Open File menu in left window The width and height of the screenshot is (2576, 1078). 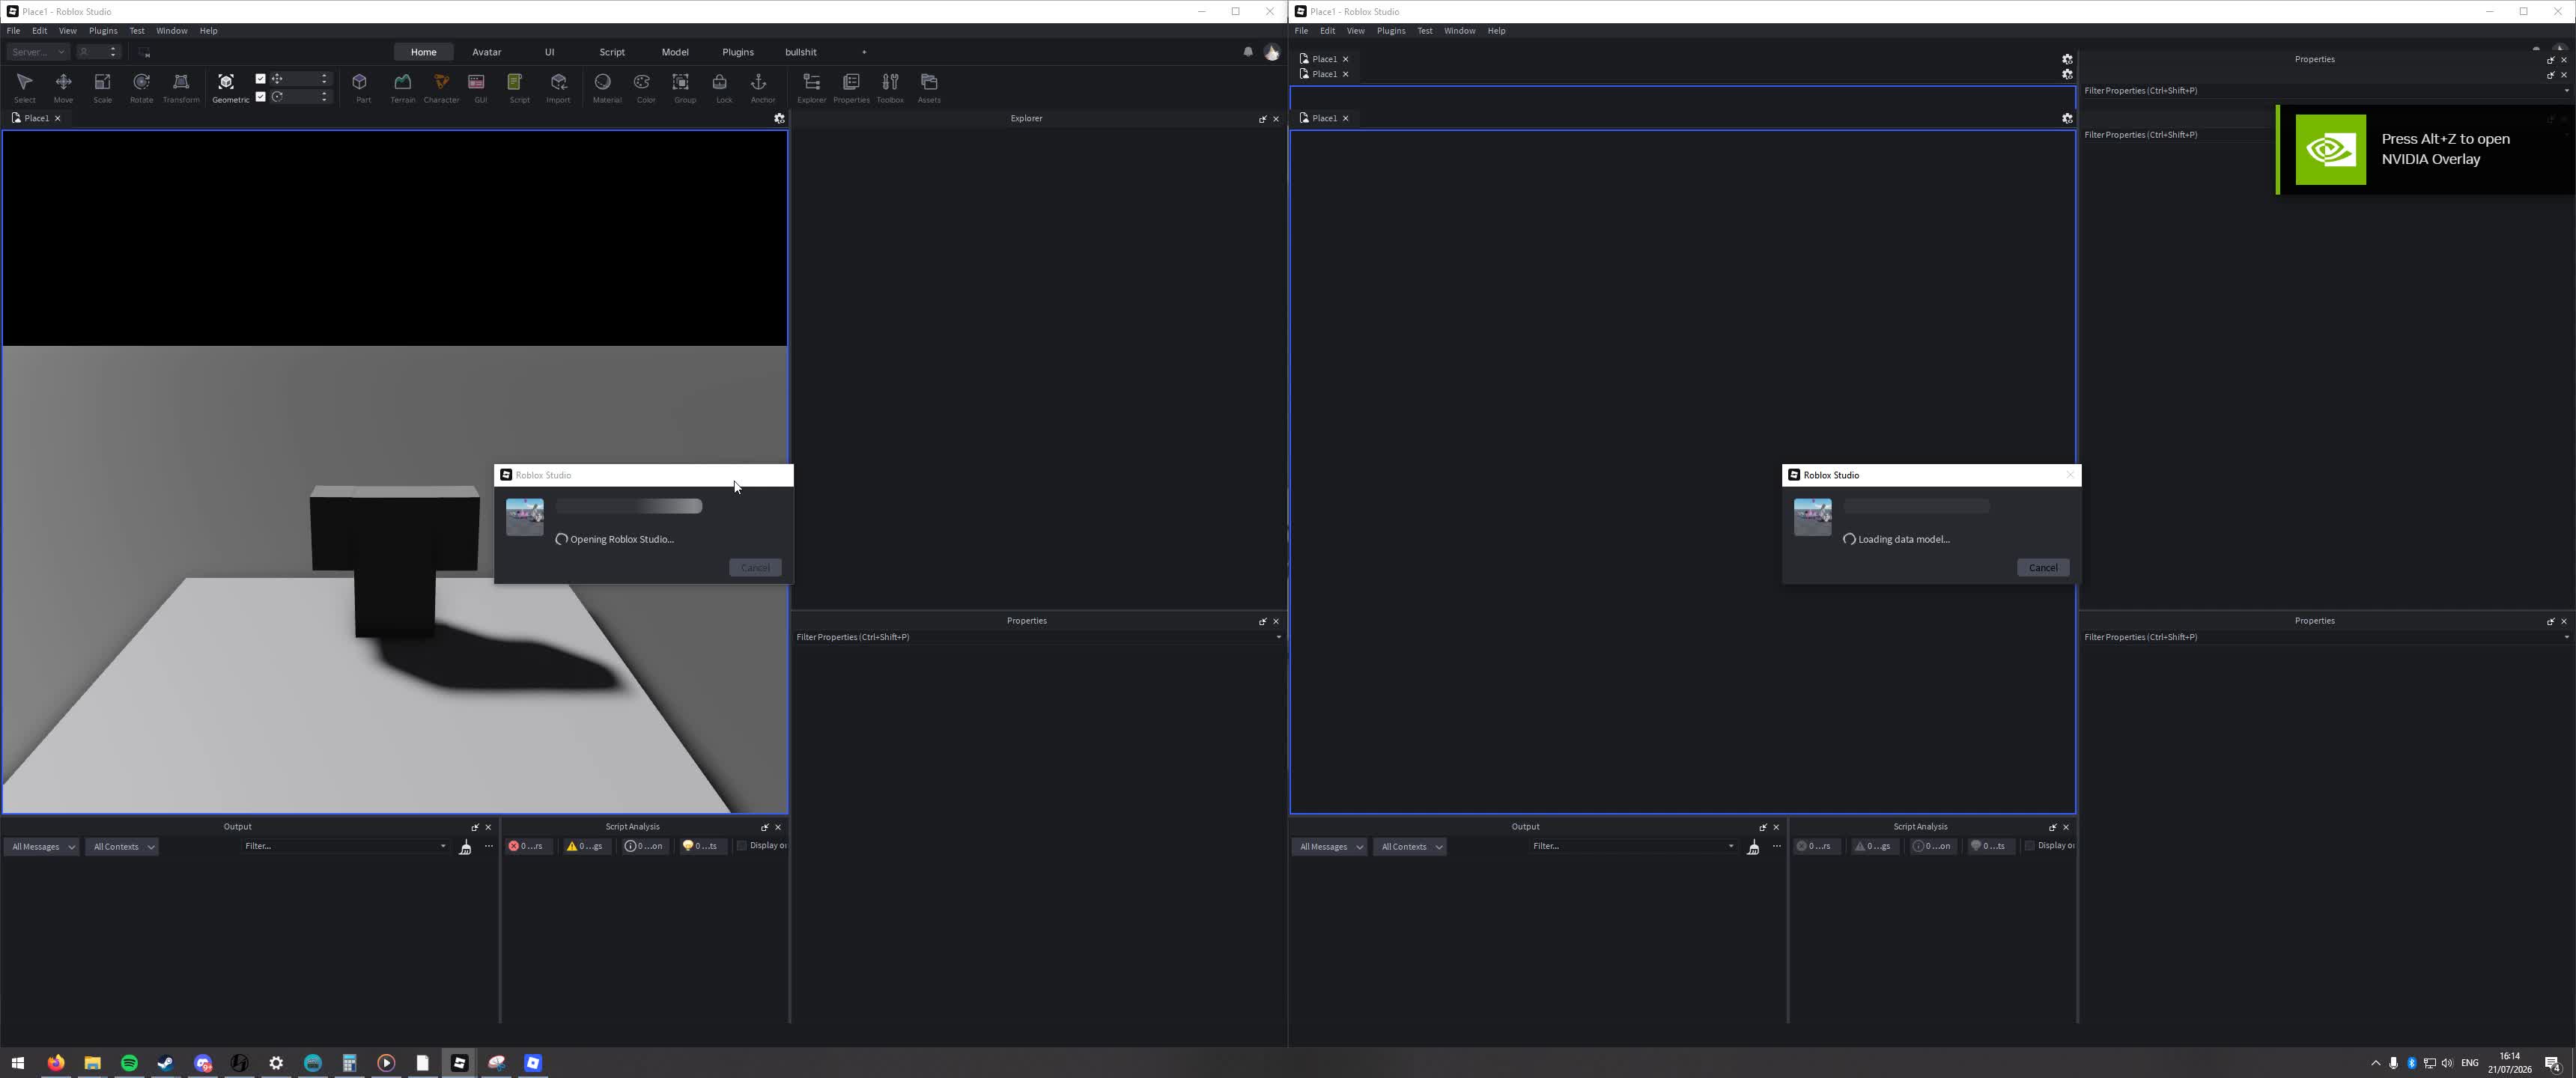pyautogui.click(x=13, y=31)
